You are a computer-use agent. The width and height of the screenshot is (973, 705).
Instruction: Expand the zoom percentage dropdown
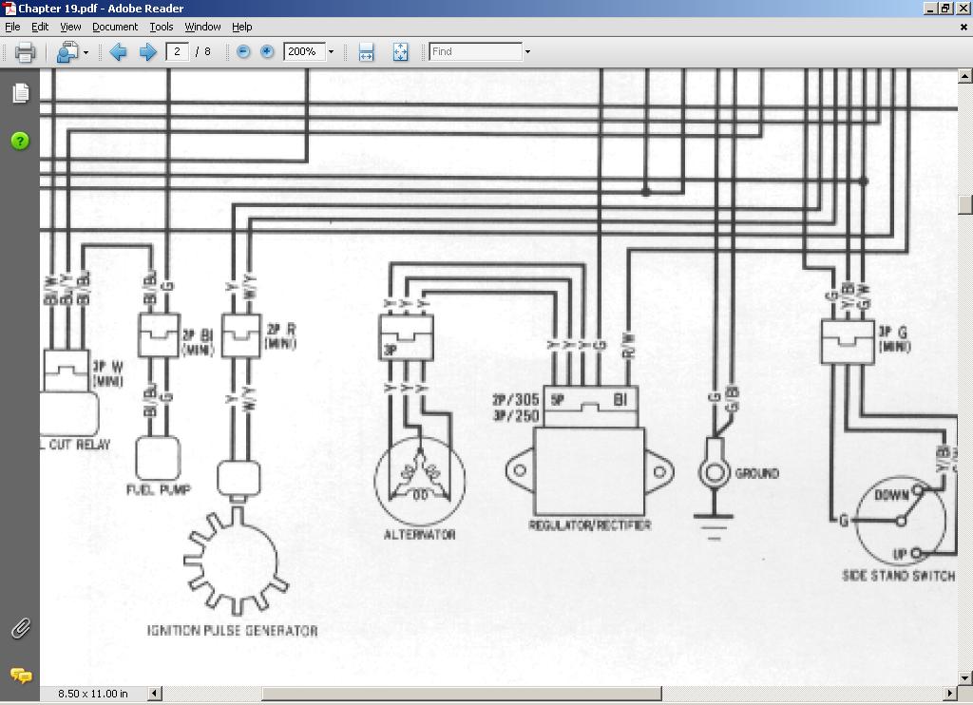coord(331,52)
